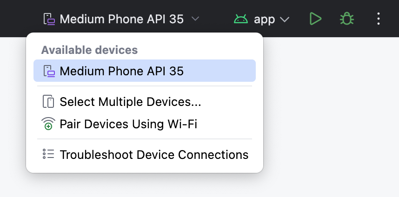Click the multiple devices icon in the popup

click(x=48, y=101)
